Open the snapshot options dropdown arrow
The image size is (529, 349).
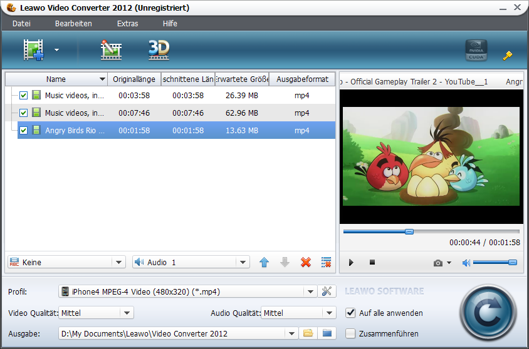click(x=449, y=263)
